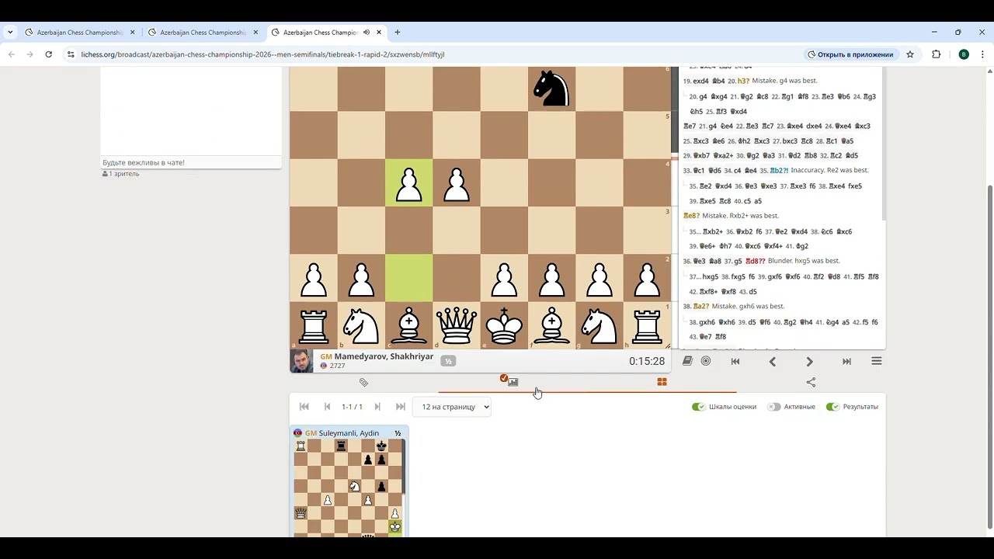This screenshot has width=994, height=559.
Task: Click the '1 зритель' spectator count
Action: [x=121, y=174]
